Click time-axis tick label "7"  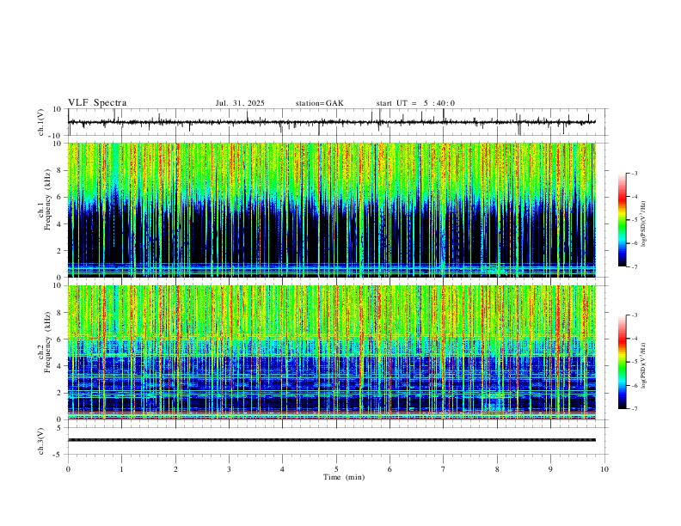pyautogui.click(x=444, y=469)
